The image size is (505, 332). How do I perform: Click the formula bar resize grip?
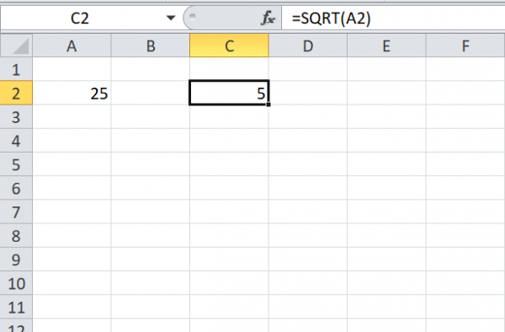click(192, 17)
